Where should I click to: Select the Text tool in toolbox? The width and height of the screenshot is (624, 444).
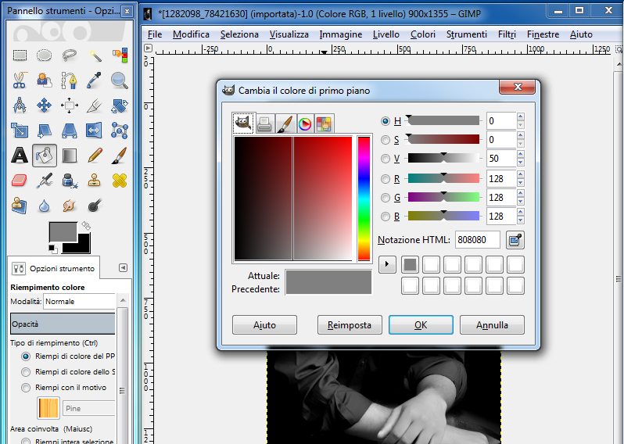tap(20, 155)
